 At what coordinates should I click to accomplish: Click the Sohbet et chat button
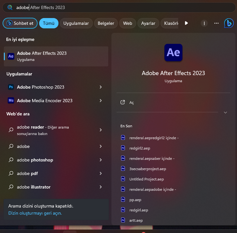point(20,23)
